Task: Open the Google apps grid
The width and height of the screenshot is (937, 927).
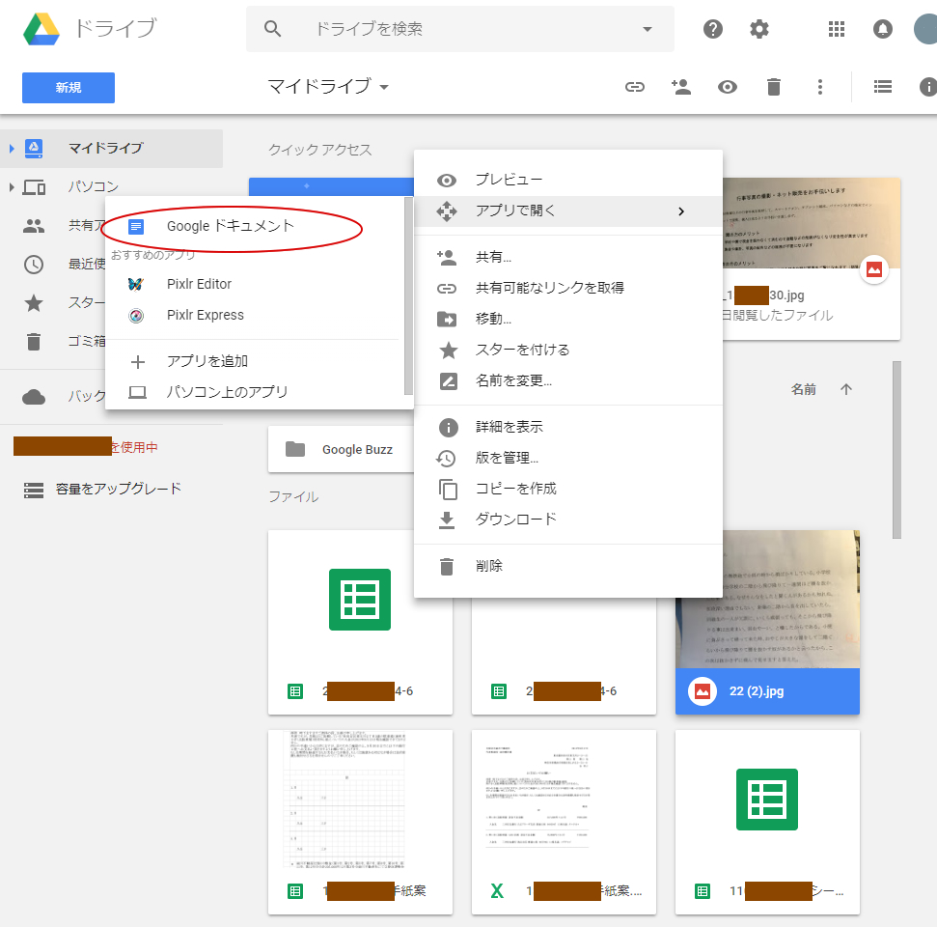Action: click(x=836, y=29)
